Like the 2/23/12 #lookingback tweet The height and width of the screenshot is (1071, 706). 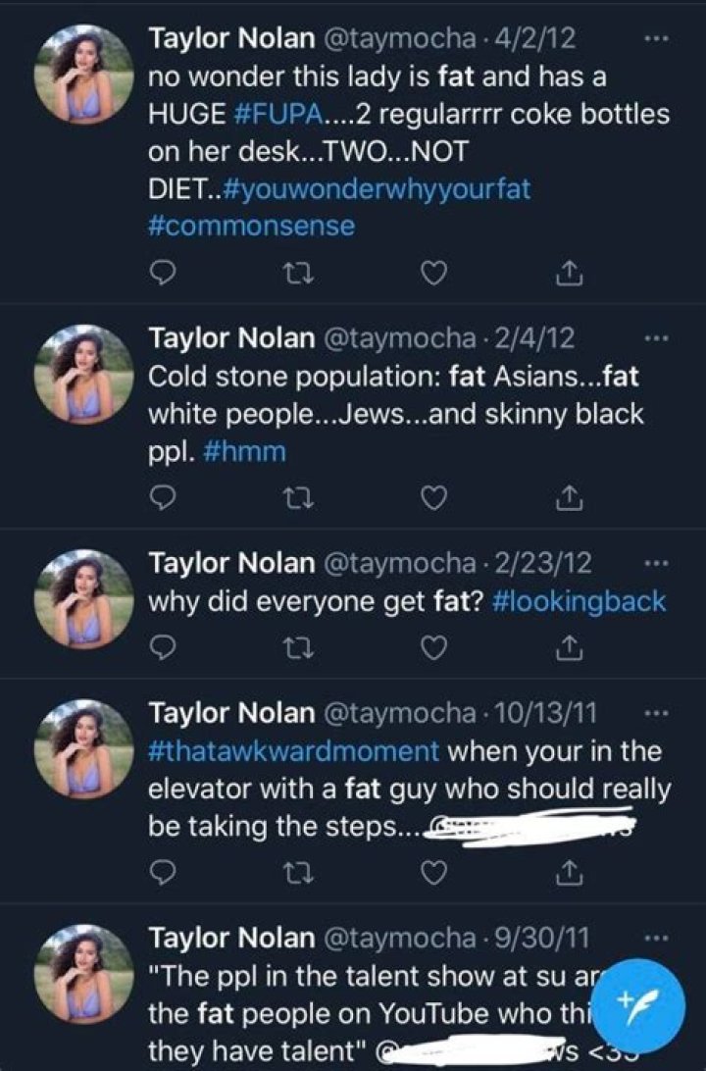[x=432, y=647]
